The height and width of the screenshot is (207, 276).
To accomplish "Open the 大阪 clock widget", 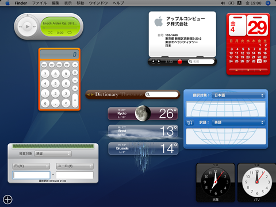I will (x=216, y=182).
